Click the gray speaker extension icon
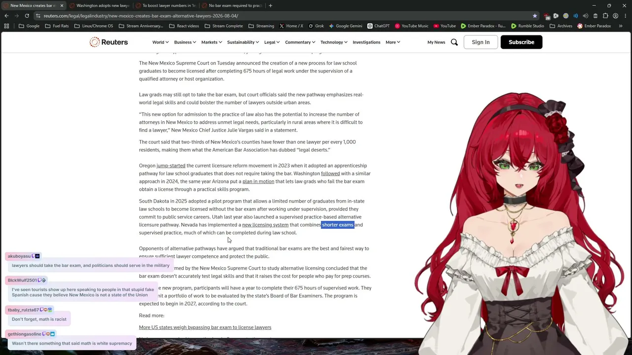The width and height of the screenshot is (632, 355). [586, 16]
